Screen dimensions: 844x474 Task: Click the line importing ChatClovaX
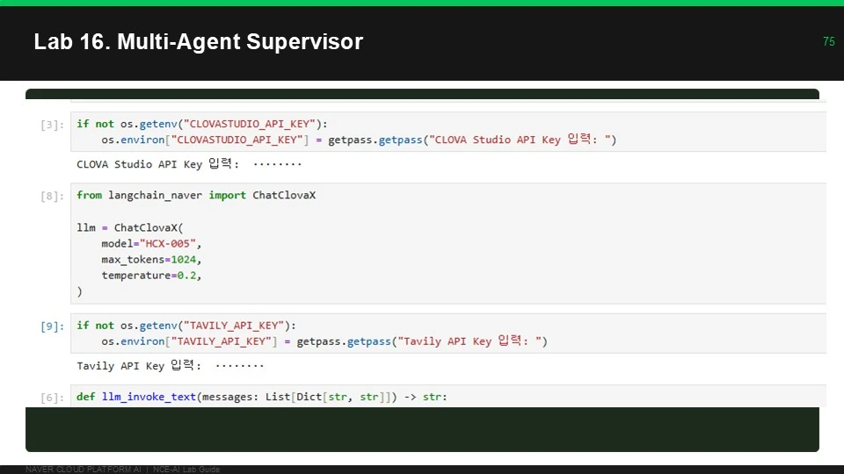[x=196, y=195]
